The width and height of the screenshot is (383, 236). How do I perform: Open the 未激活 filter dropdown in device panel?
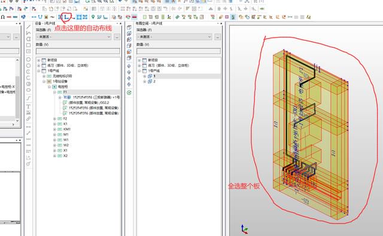click(74, 37)
